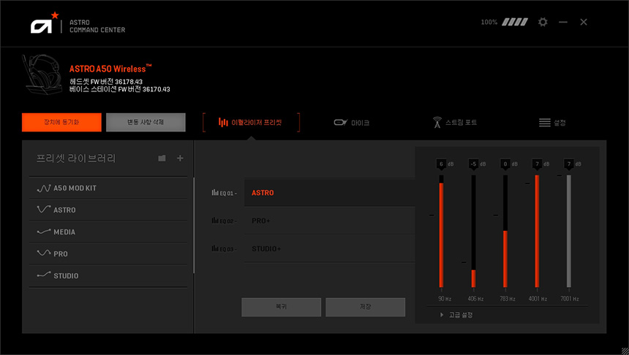The height and width of the screenshot is (355, 629).
Task: Click the 0 dB value box
Action: pos(505,164)
